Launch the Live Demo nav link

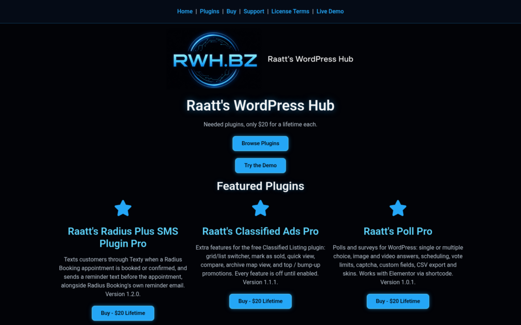[x=330, y=11]
